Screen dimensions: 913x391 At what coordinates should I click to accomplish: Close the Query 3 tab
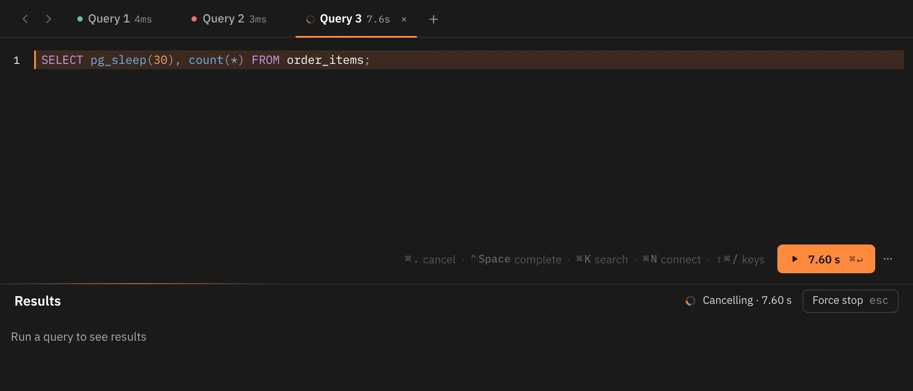pyautogui.click(x=404, y=19)
